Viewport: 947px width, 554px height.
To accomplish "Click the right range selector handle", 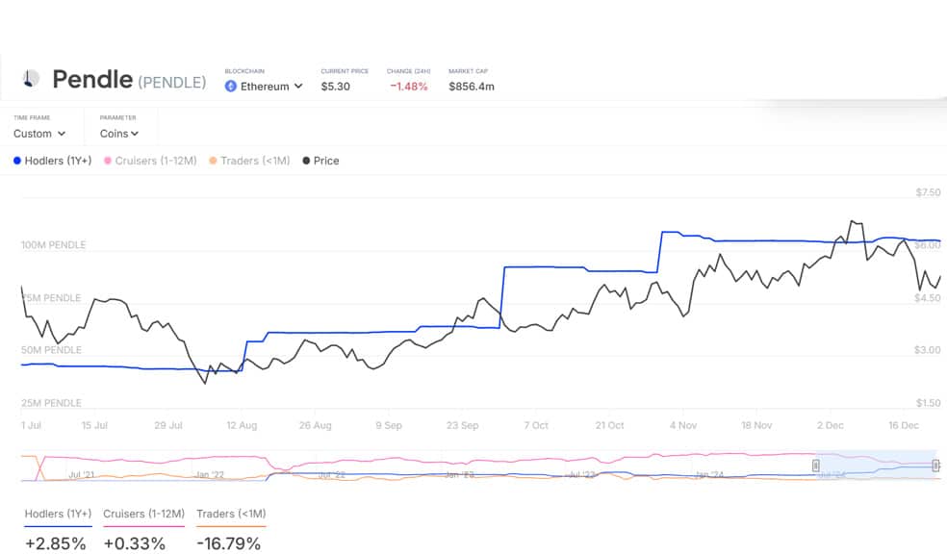I will coord(935,466).
